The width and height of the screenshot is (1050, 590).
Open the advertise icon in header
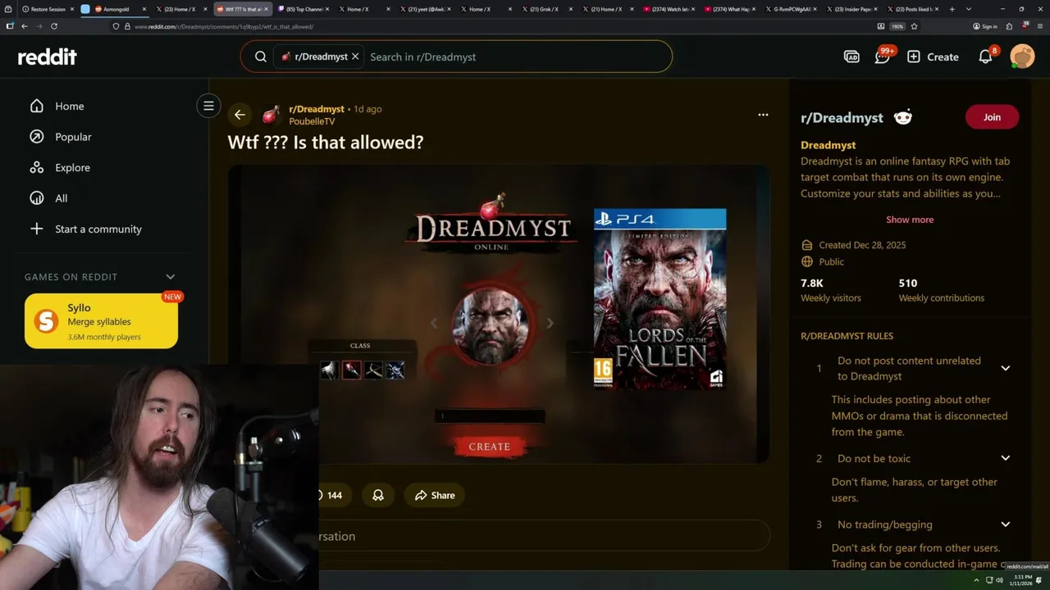click(851, 57)
